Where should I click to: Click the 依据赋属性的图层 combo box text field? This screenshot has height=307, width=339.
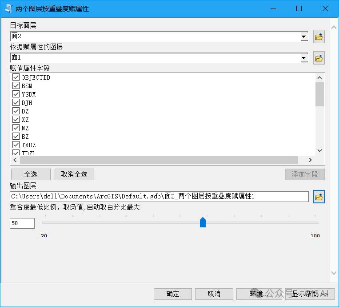pyautogui.click(x=155, y=58)
